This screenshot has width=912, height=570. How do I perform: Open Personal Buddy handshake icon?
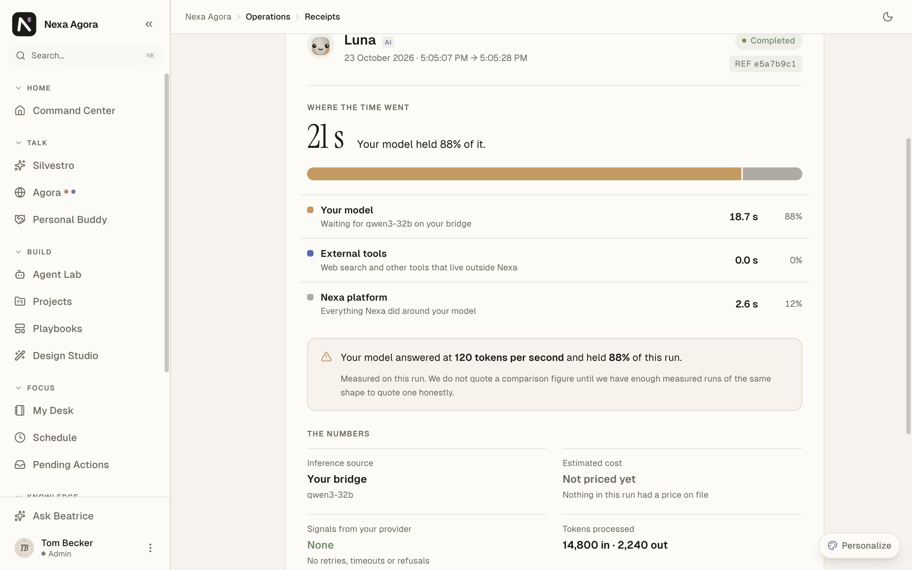(20, 219)
